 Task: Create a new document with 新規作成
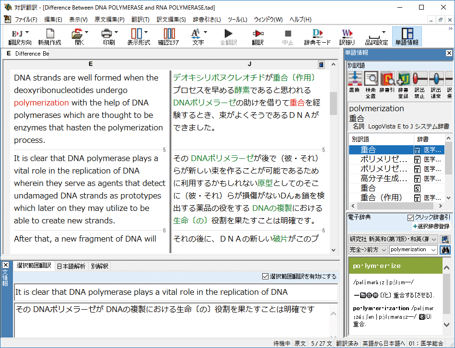click(x=49, y=37)
